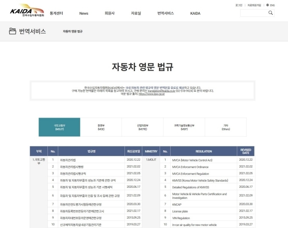Click MVCA (Motor Vehicle Control Act)
The image size is (288, 228).
(x=192, y=160)
